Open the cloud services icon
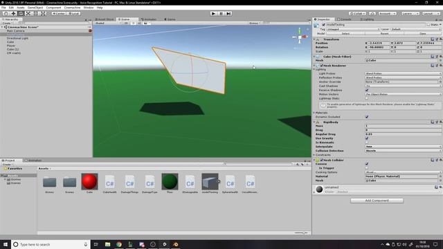 pyautogui.click(x=372, y=13)
